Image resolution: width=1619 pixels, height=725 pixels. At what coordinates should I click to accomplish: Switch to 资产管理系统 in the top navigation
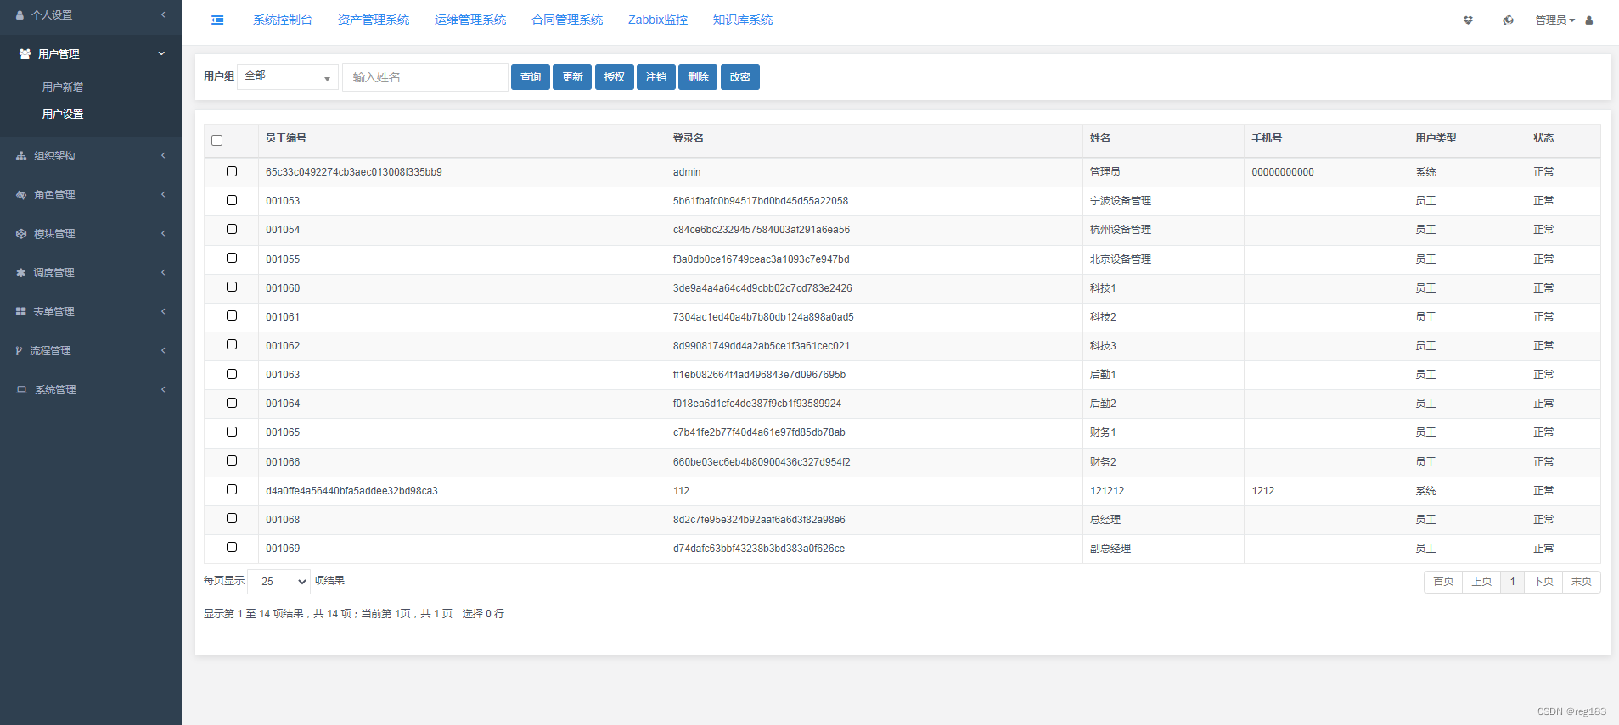pos(374,20)
